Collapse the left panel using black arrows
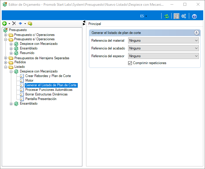Screen dimensions: 205x169 pyautogui.click(x=84, y=23)
